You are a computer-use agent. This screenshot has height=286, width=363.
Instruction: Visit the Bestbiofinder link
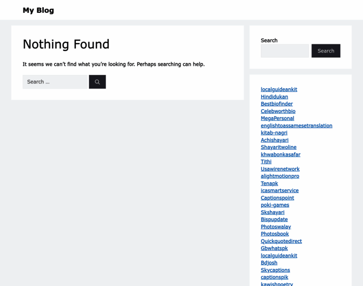click(277, 104)
